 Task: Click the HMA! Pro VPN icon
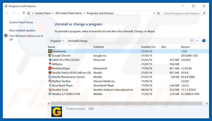(50, 60)
